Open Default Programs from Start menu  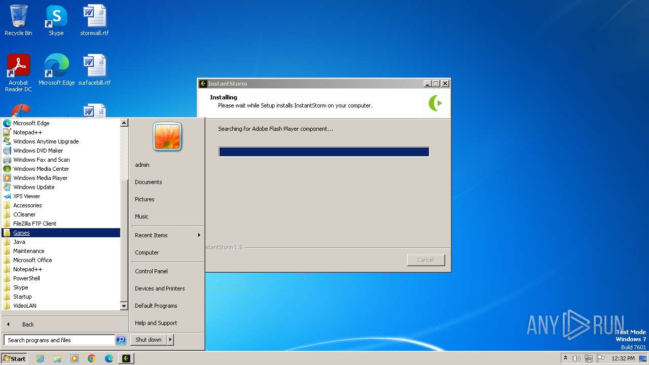(167, 306)
